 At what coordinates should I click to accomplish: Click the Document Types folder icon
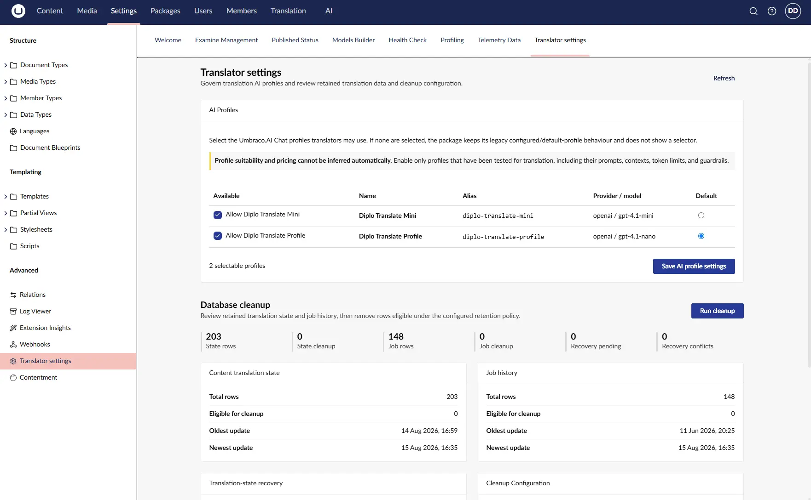[14, 65]
